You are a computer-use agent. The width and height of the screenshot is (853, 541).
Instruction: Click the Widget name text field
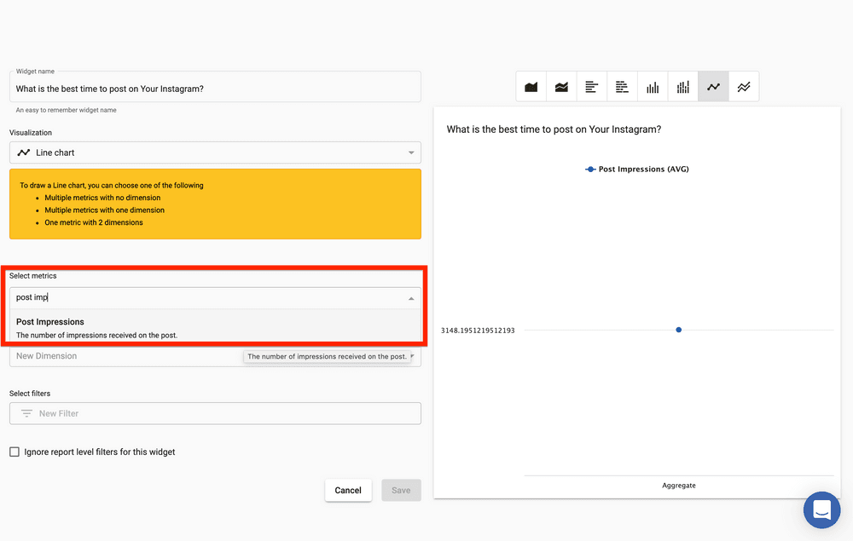[215, 89]
